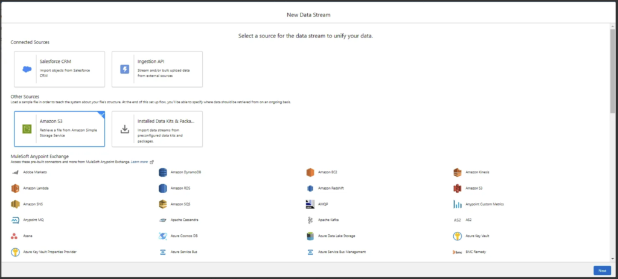Image resolution: width=618 pixels, height=279 pixels.
Task: Open Azure Service Bus Management icon
Action: [310, 252]
